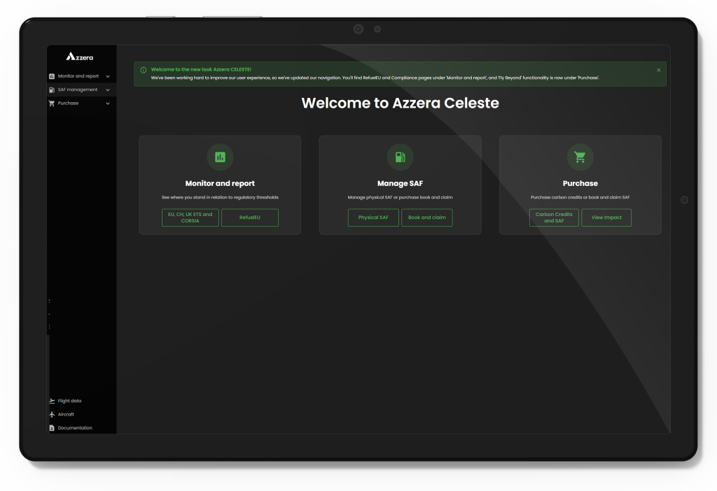Click the shopping cart icon in the Purchase card
Screen dimensions: 717x491
pos(580,157)
